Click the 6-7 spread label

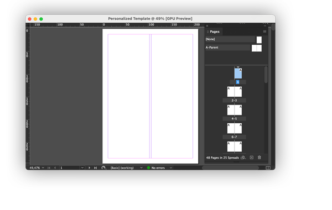click(x=234, y=137)
